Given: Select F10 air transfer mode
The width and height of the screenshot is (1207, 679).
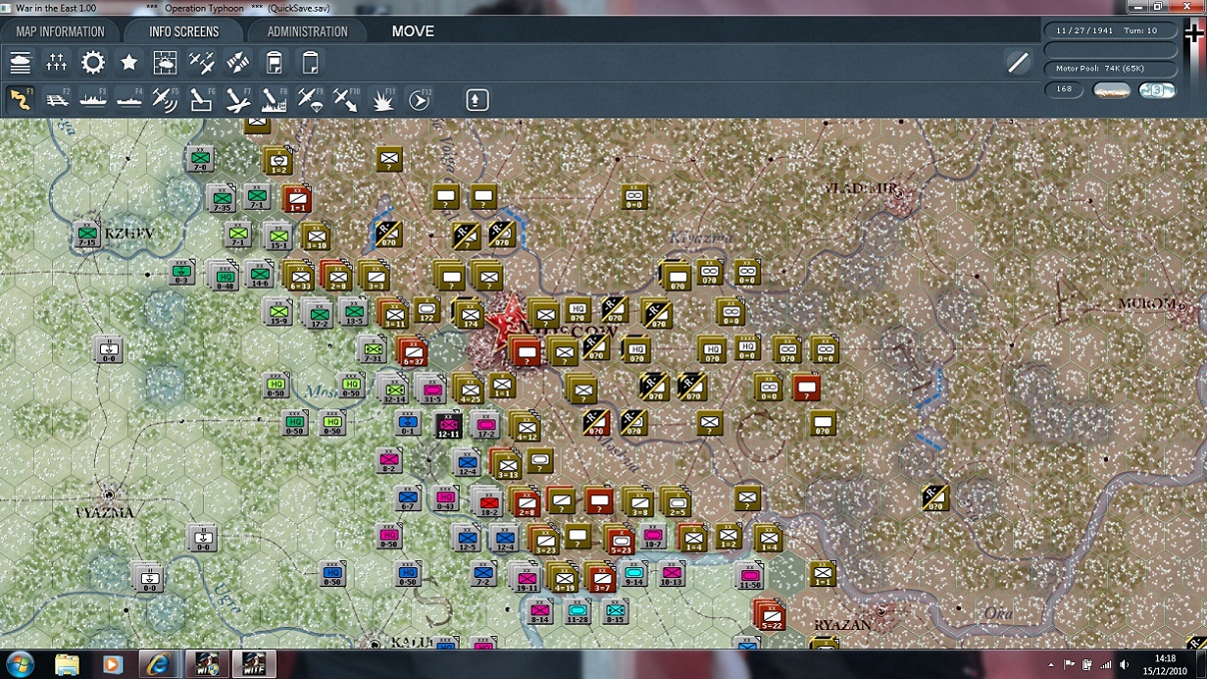Looking at the screenshot, I should click(347, 99).
